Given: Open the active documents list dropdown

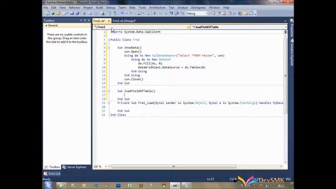Looking at the screenshot, I should click(285, 21).
